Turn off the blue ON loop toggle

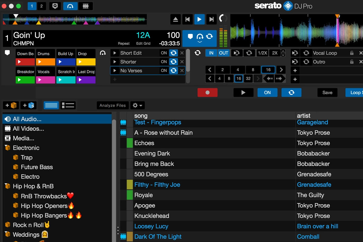pos(267,92)
